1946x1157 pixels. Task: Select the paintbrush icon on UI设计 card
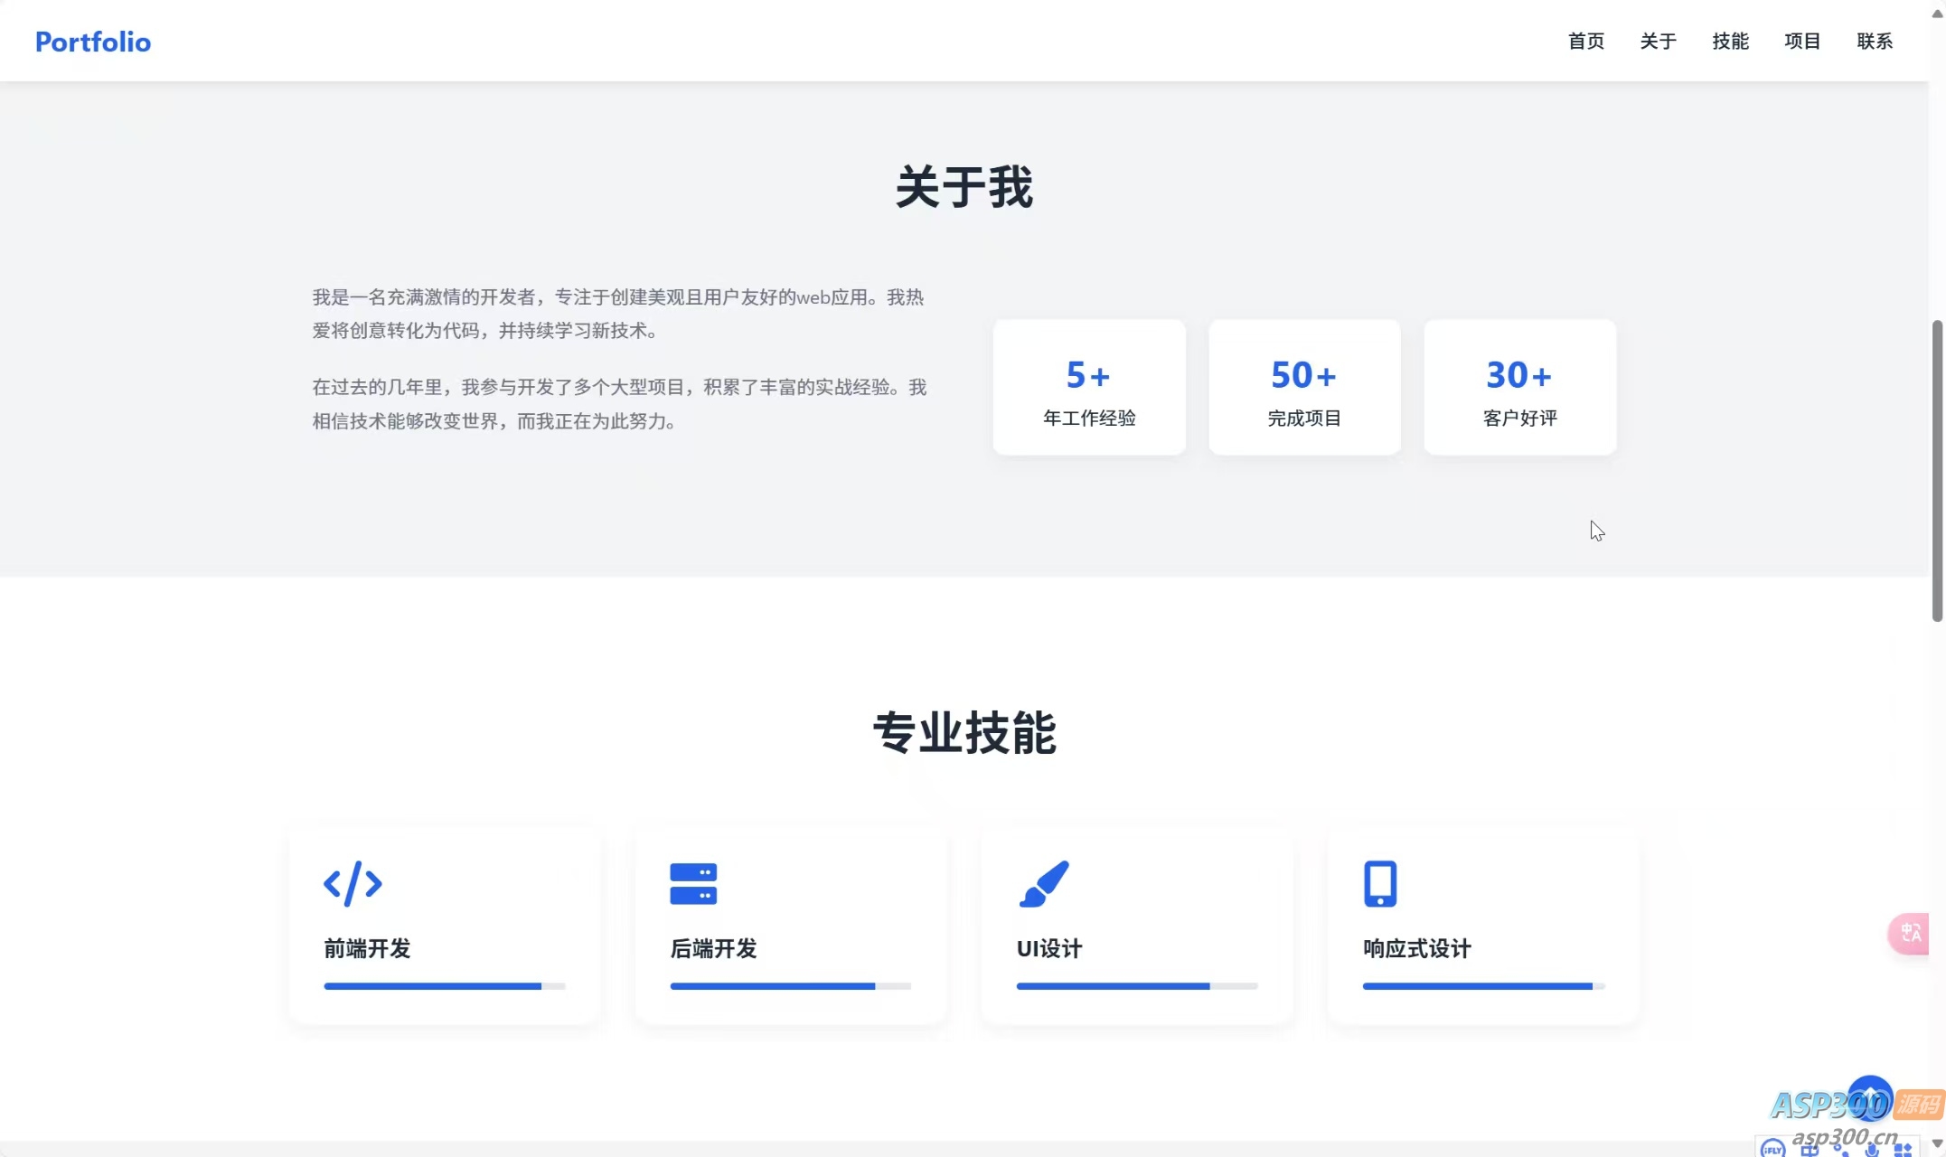pos(1046,884)
